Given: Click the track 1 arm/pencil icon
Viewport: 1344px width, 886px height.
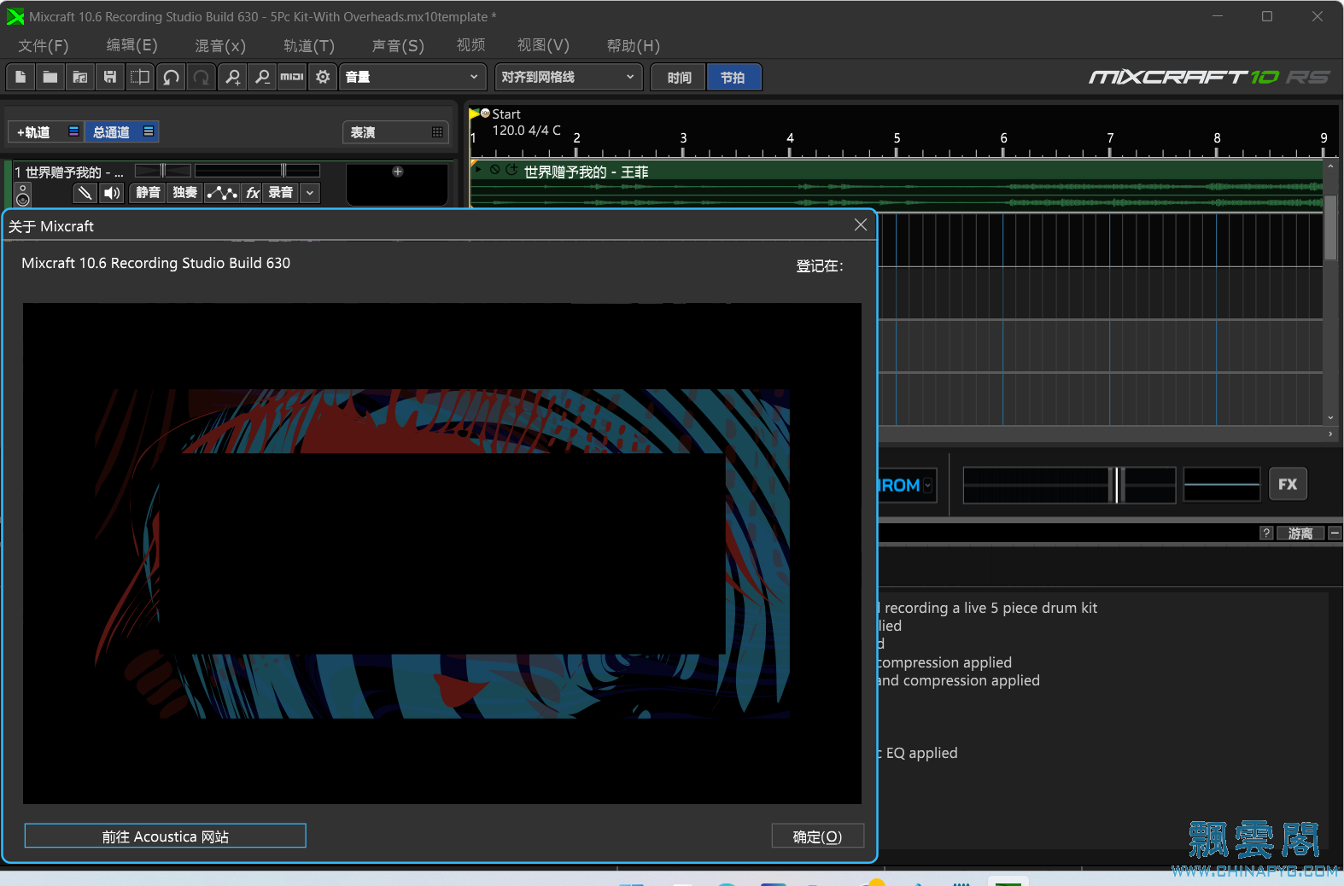Looking at the screenshot, I should (x=84, y=193).
